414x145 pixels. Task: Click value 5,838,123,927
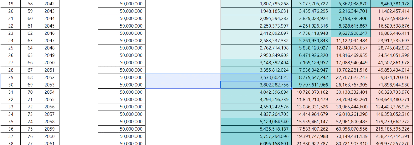pyautogui.click(x=311, y=48)
